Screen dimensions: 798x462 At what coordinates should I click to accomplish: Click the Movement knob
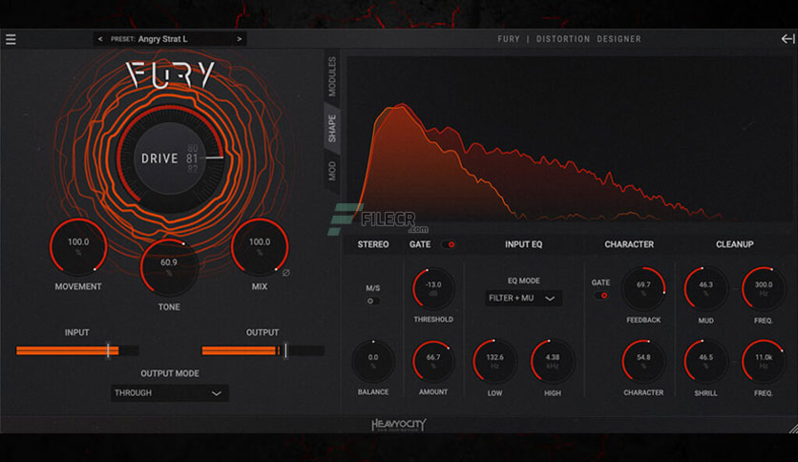[78, 246]
